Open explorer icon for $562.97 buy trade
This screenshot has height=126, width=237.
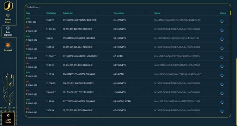222,21
